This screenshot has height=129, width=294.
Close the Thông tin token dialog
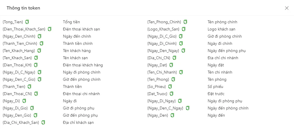287,8
